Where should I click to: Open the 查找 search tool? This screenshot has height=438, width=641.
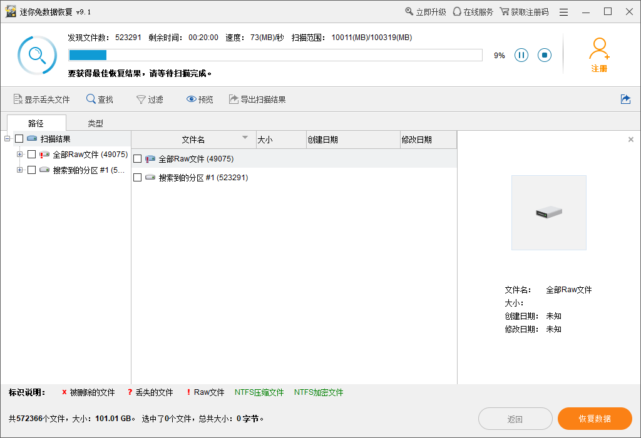click(x=100, y=99)
